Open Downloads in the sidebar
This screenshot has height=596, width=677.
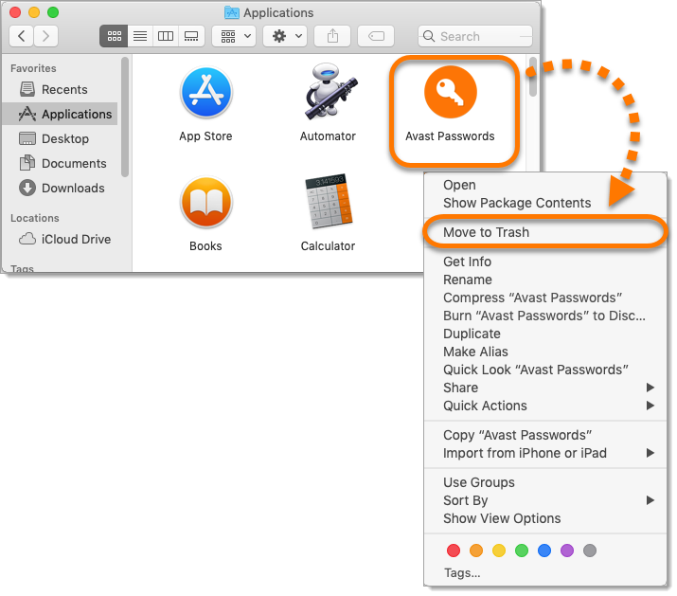pyautogui.click(x=60, y=188)
